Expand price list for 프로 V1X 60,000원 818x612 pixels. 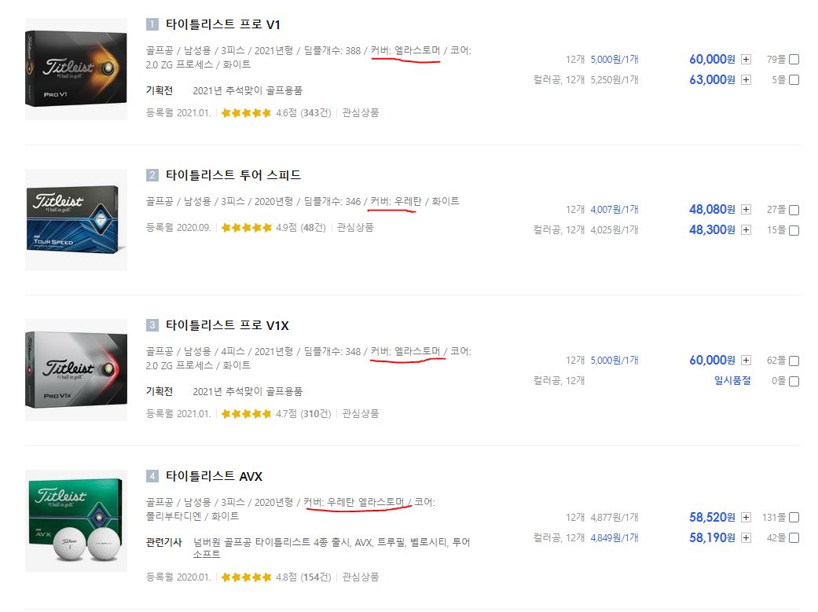click(746, 361)
